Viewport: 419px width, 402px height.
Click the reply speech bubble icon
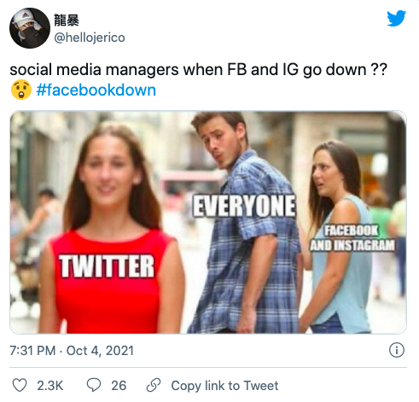94,385
